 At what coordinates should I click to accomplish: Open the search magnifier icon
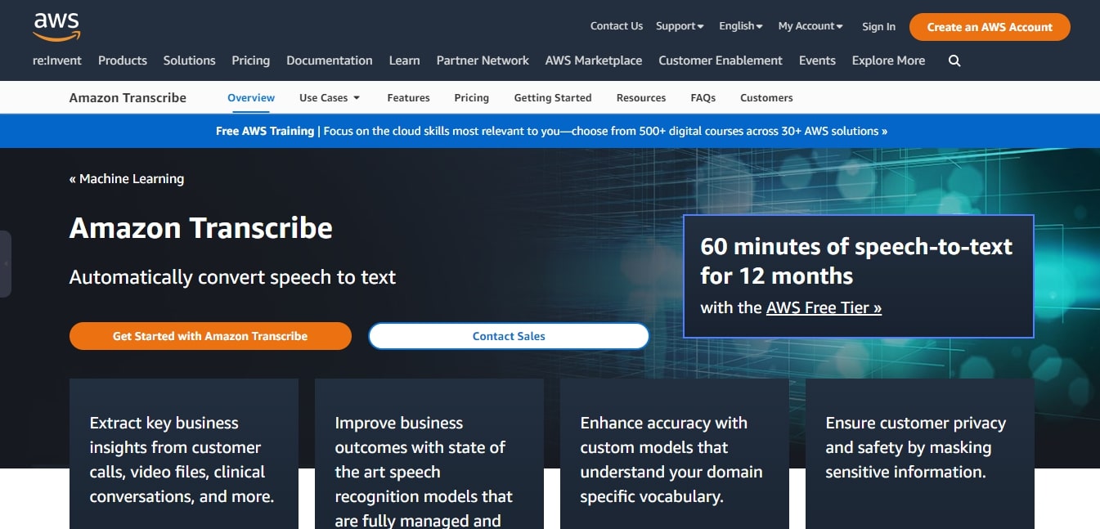[x=954, y=61]
